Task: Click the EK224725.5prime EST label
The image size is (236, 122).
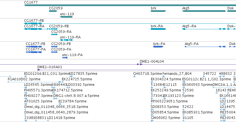Action: pos(77,79)
